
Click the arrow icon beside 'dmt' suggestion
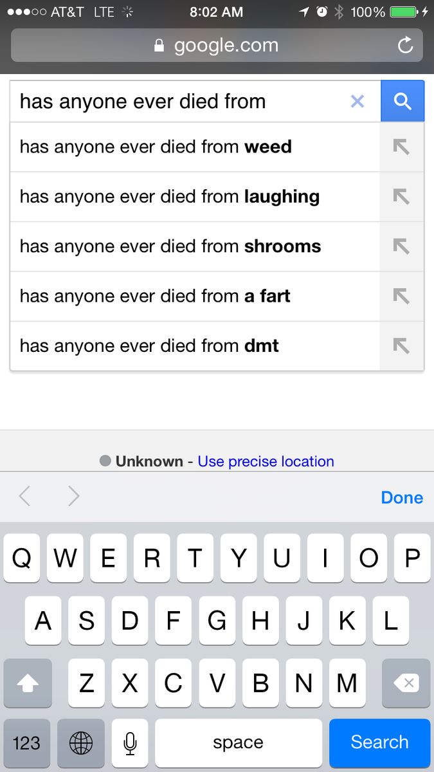[401, 346]
